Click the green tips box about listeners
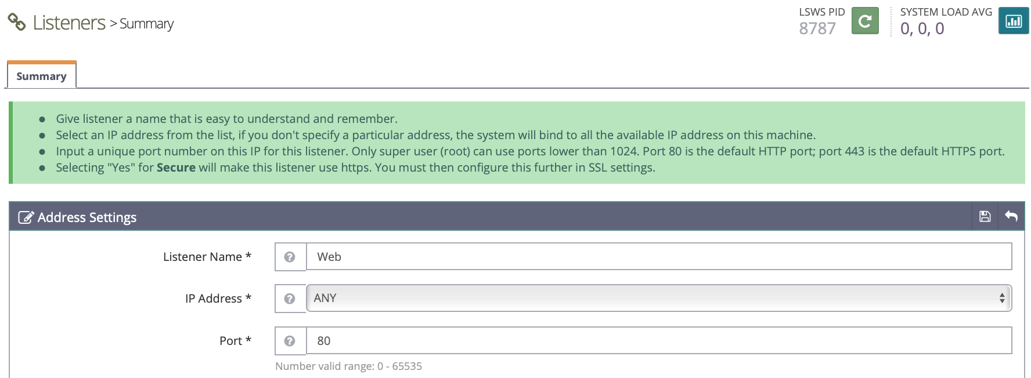Screen dimensions: 1031x378 (x=517, y=143)
